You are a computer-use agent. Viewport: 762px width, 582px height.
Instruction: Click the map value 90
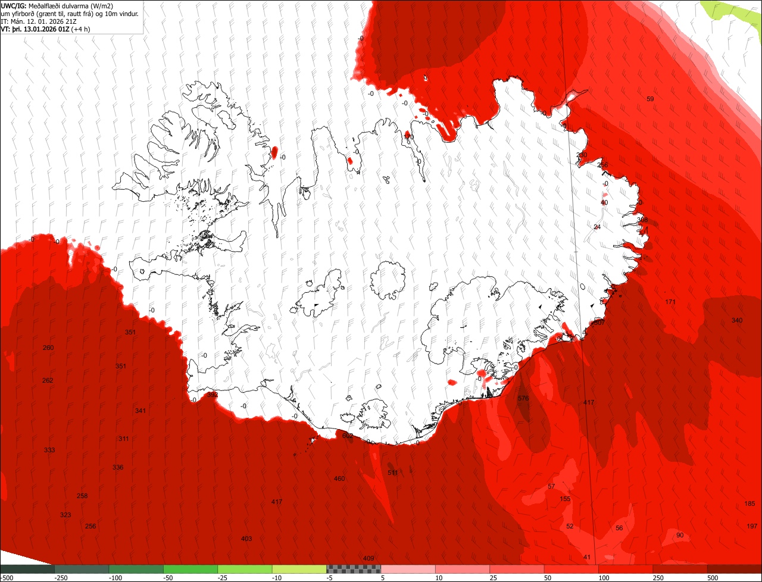pos(680,535)
